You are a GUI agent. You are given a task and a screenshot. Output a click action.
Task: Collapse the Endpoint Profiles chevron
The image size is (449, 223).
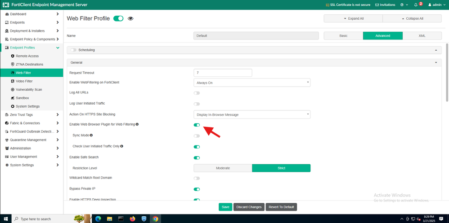[x=58, y=48]
